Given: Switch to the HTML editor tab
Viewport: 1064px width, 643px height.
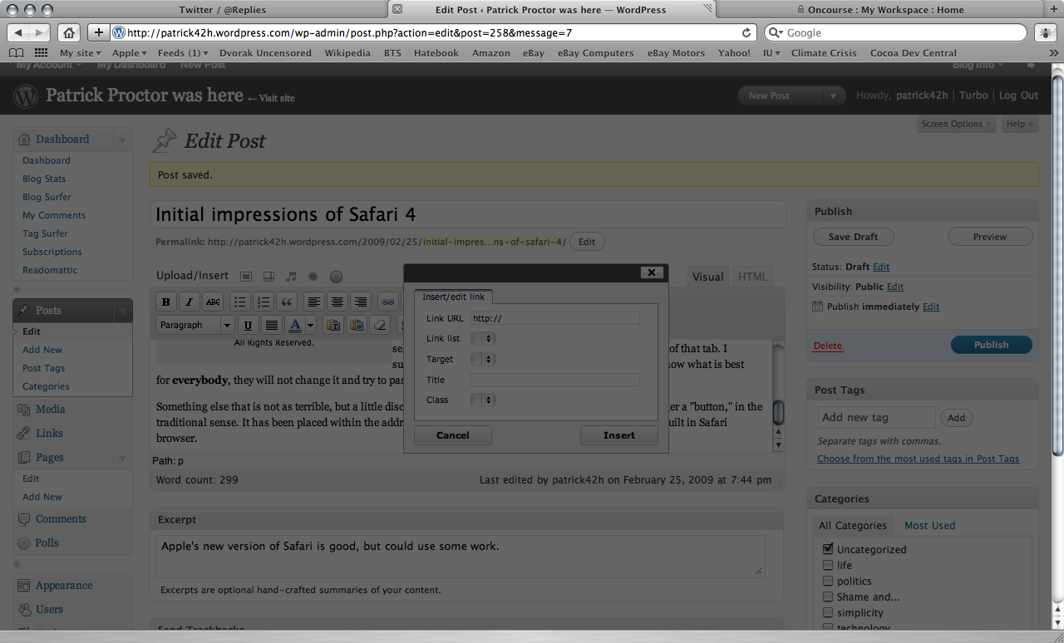Looking at the screenshot, I should [x=753, y=277].
